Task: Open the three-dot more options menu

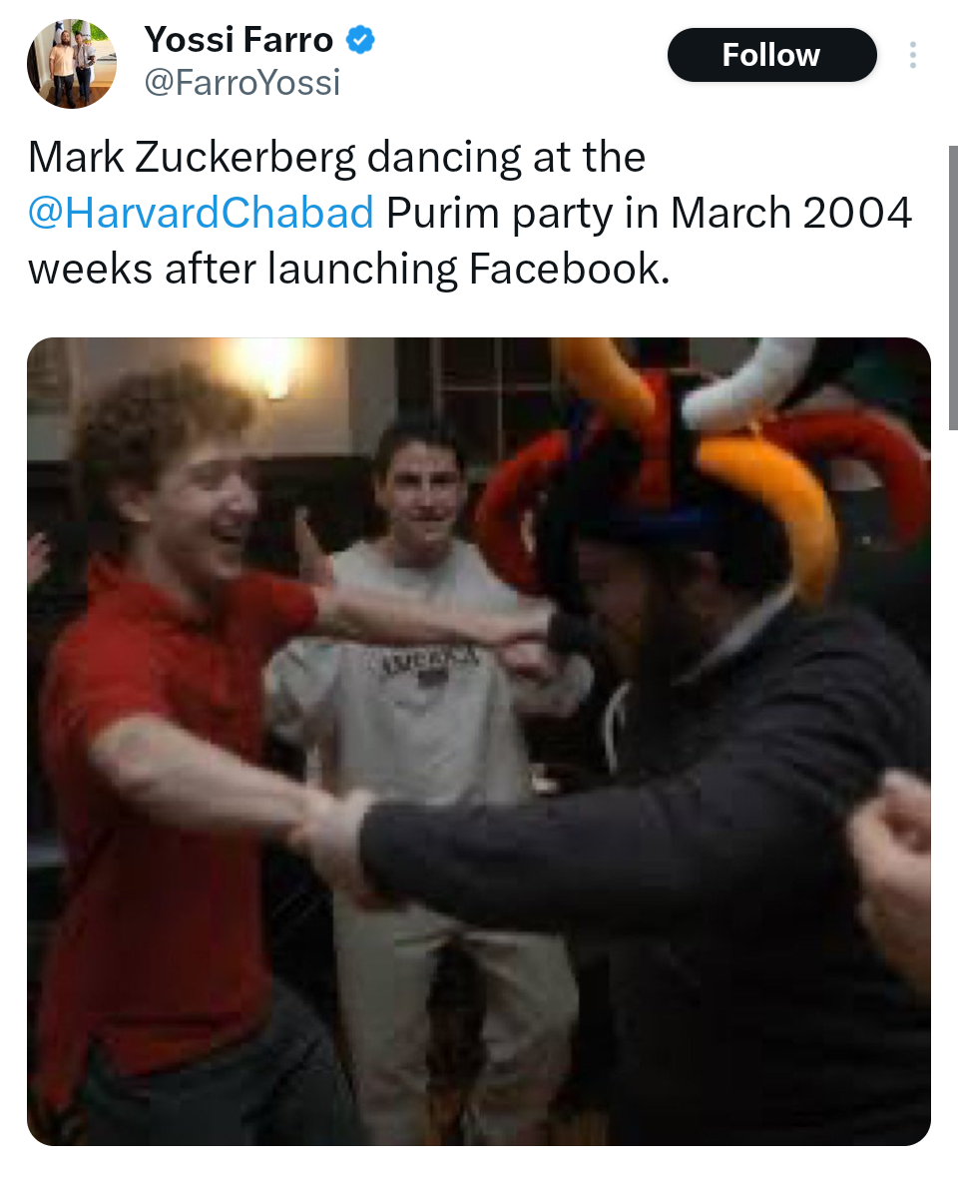Action: click(912, 55)
